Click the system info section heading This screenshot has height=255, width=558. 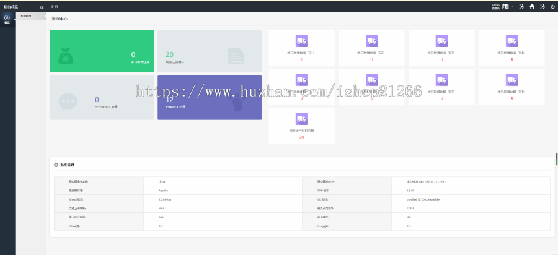pyautogui.click(x=67, y=165)
